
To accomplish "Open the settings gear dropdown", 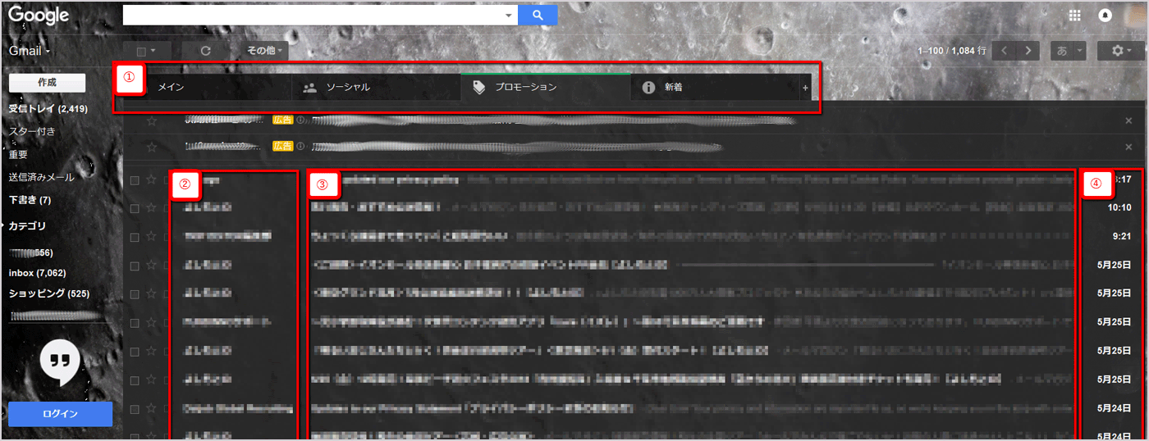I will tap(1120, 51).
